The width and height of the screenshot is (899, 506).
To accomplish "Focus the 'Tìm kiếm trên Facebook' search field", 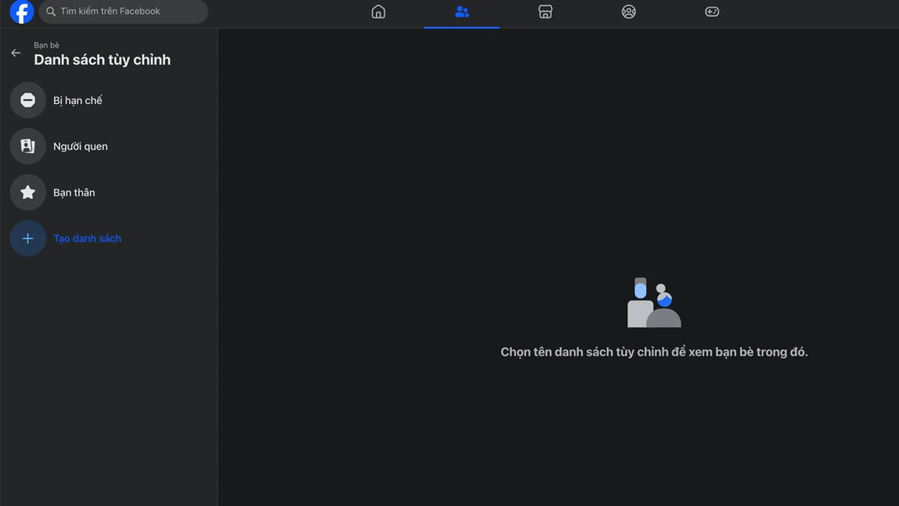I will click(125, 12).
